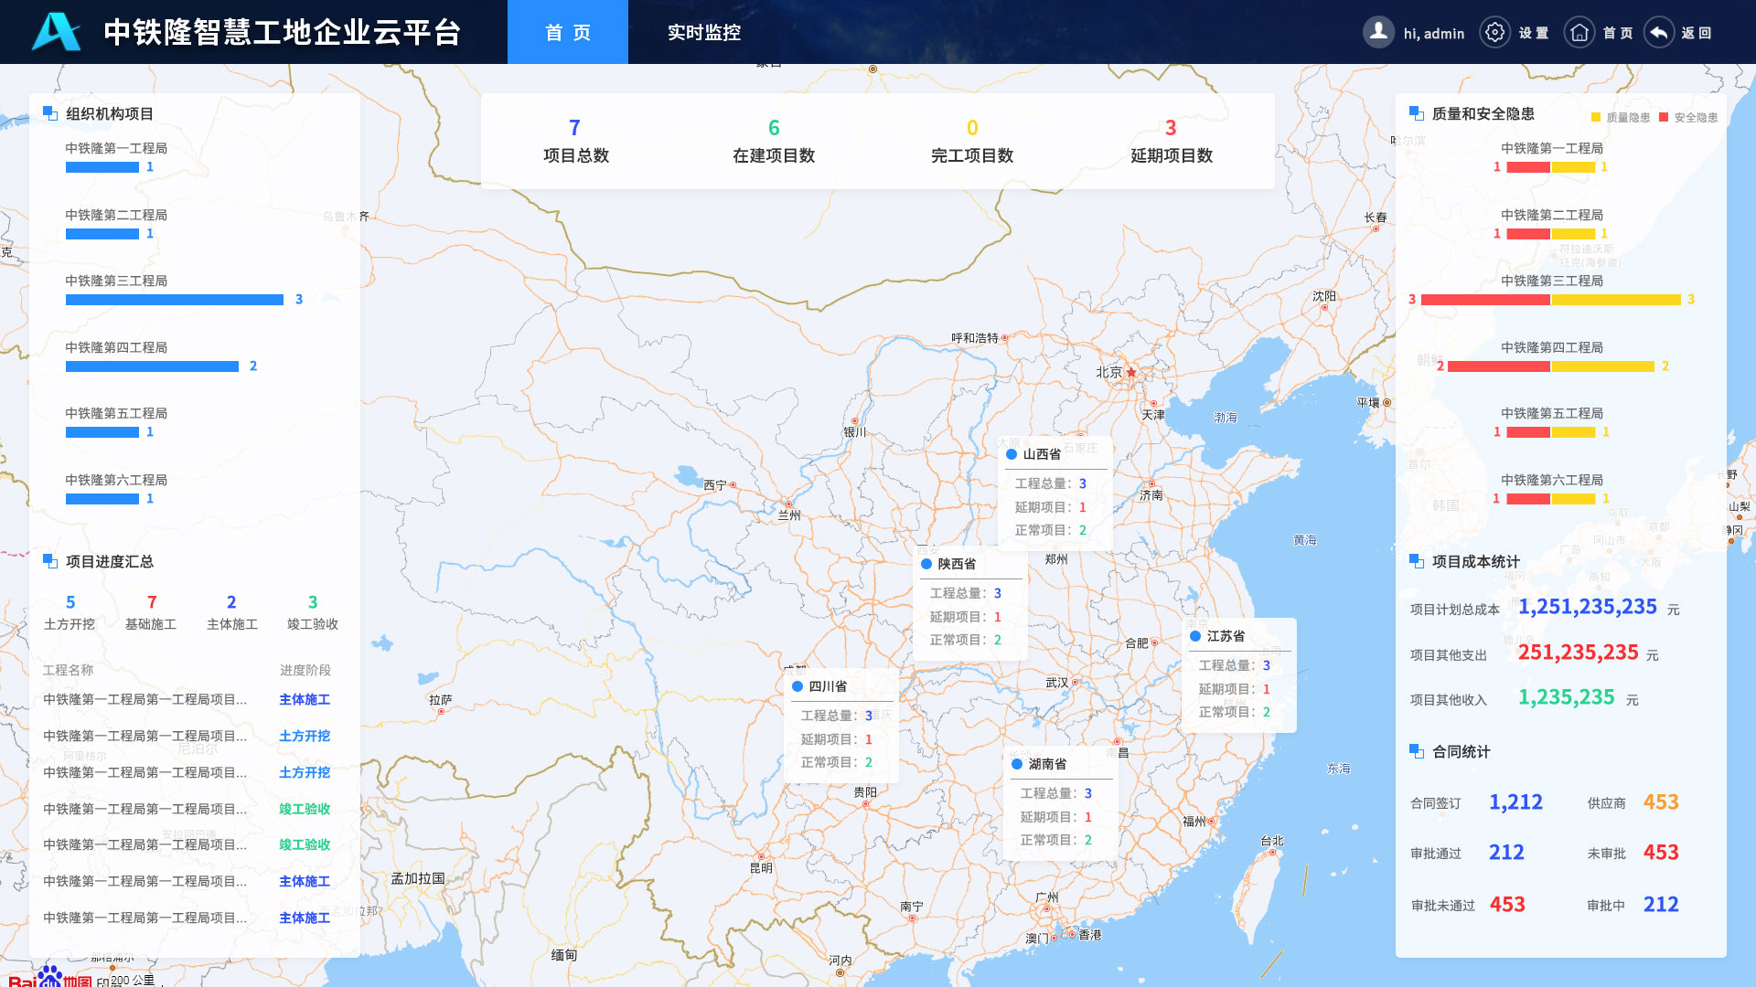Select the 江苏省 map info card
This screenshot has height=987, width=1756.
tap(1239, 674)
